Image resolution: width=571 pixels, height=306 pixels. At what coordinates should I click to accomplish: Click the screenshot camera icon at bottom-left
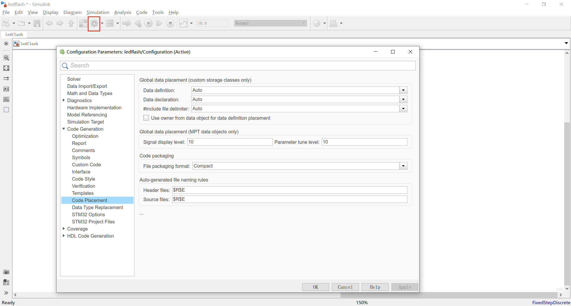[x=6, y=272]
